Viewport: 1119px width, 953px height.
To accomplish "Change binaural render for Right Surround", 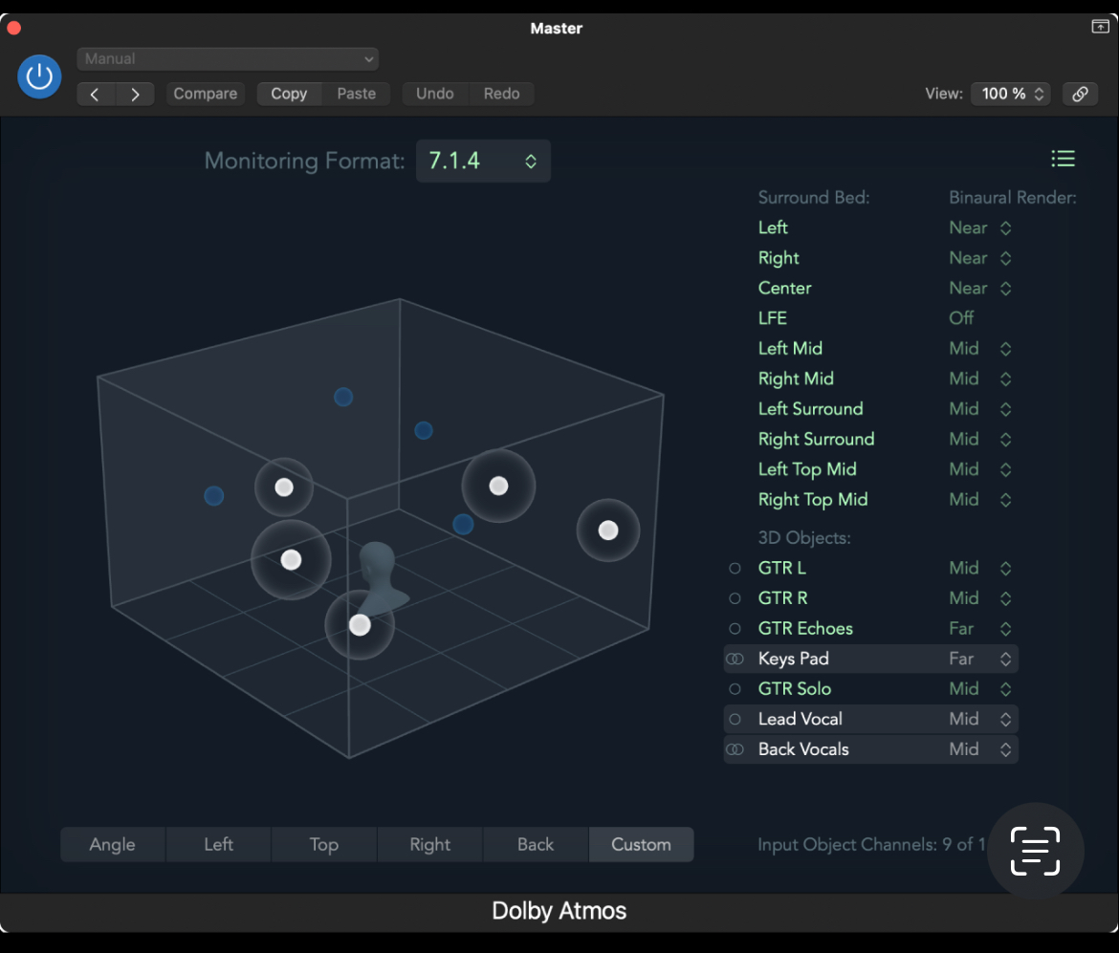I will 980,440.
